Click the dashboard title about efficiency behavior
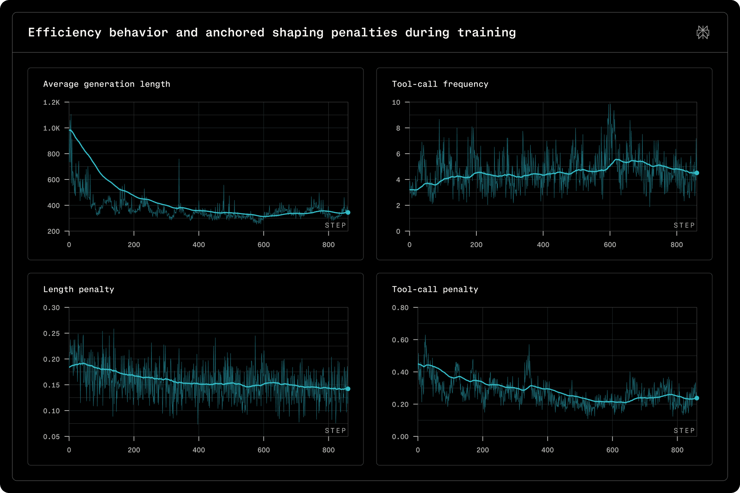 [x=272, y=33]
